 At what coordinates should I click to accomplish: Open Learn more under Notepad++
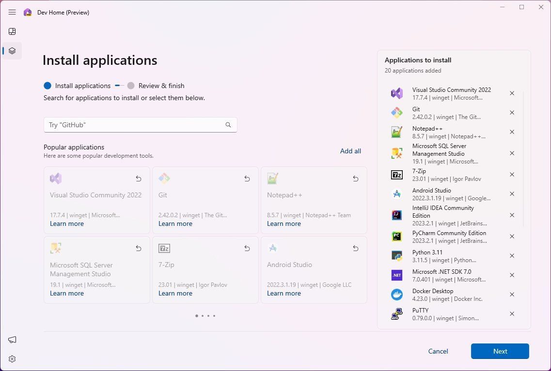click(284, 223)
